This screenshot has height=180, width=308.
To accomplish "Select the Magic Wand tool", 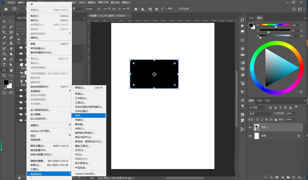I will pyautogui.click(x=11, y=27).
